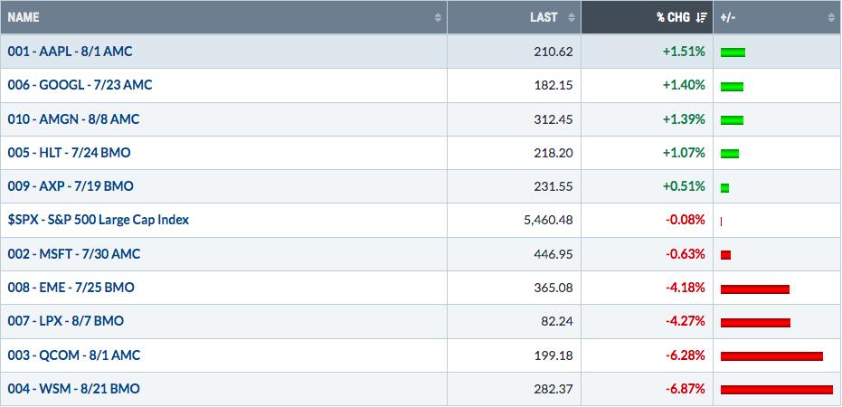Sort by the NAME column sort icon
The image size is (842, 407).
pos(438,18)
